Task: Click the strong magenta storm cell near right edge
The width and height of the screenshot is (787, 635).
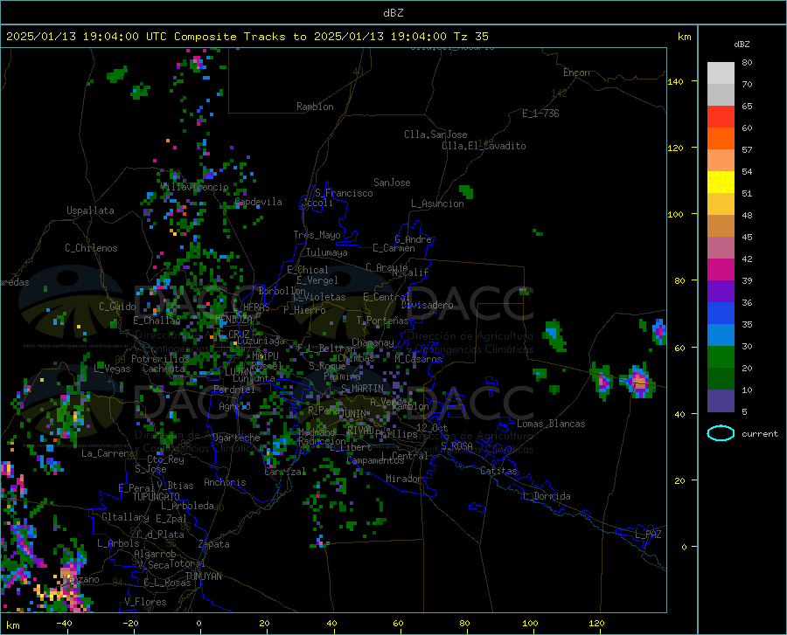Action: [638, 383]
